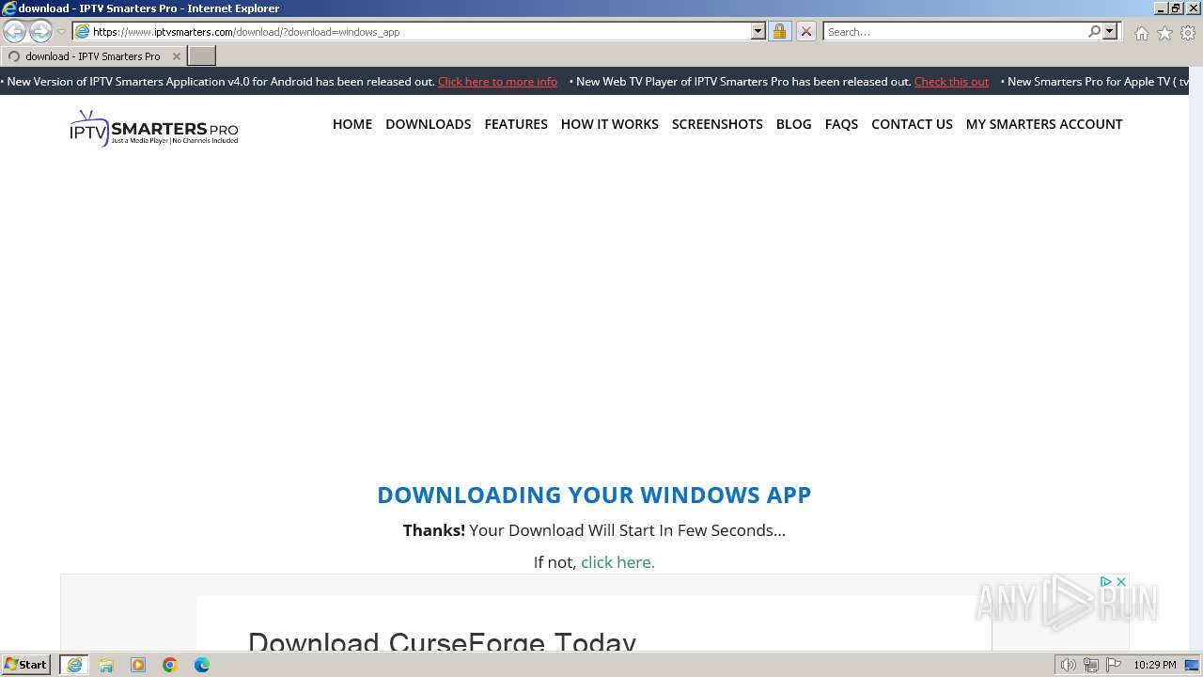Select the 'download - IPTV Smarters Pro' tab
The height and width of the screenshot is (677, 1203).
(x=92, y=56)
